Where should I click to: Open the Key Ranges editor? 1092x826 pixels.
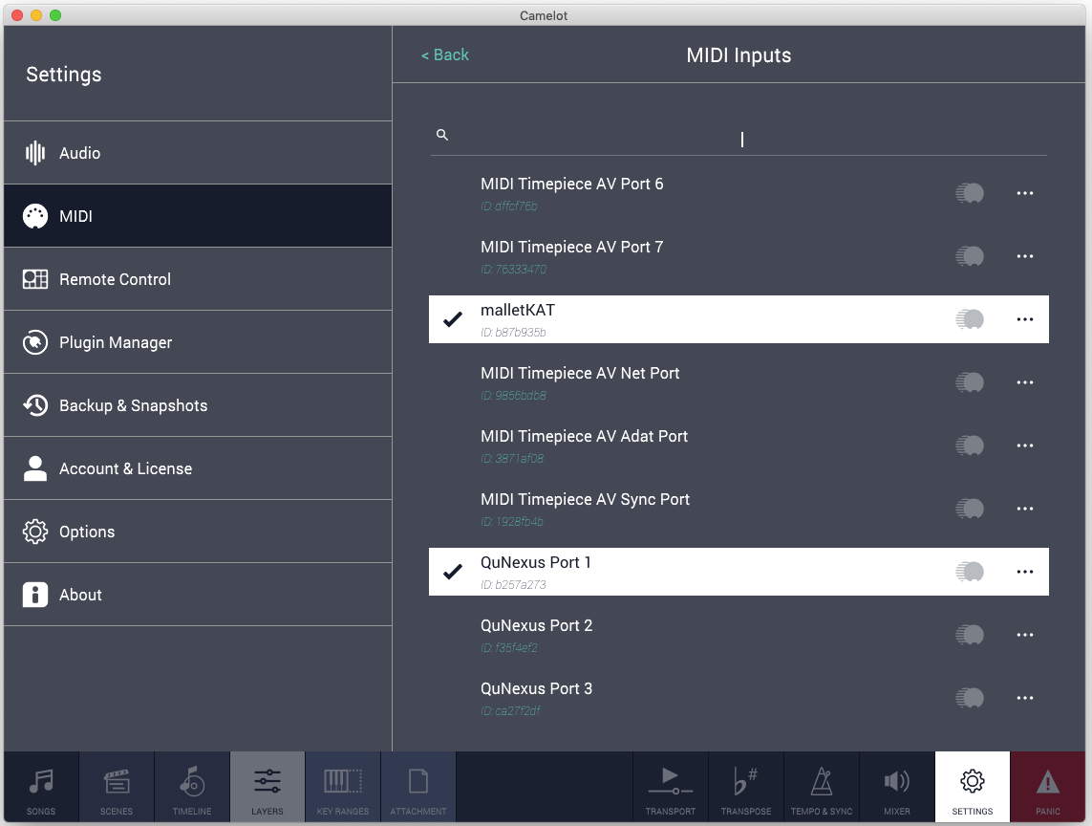click(342, 786)
